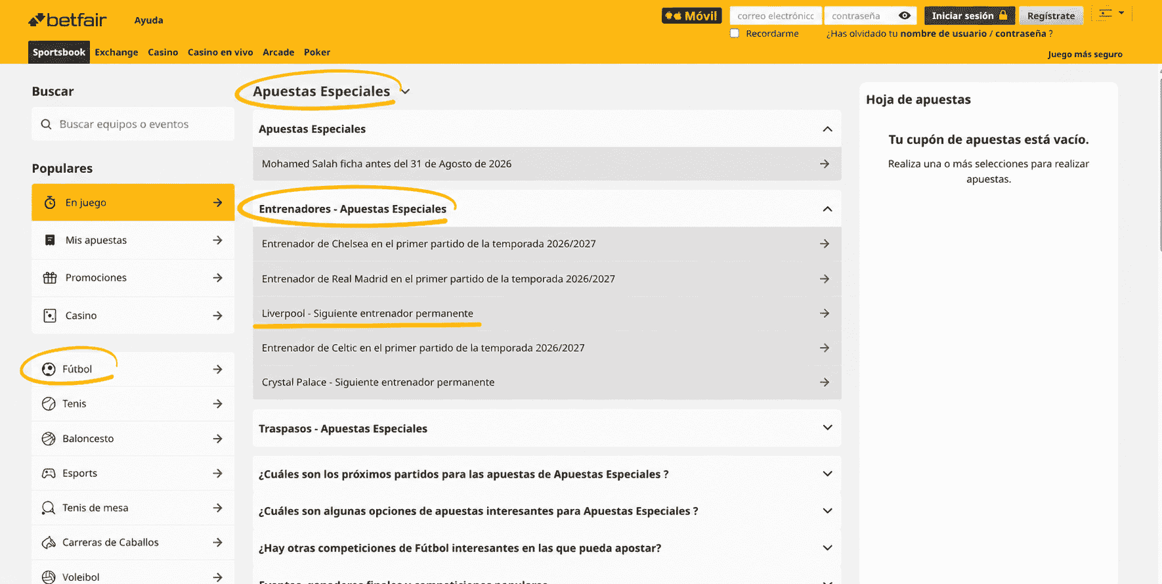The height and width of the screenshot is (584, 1162).
Task: Click the arrow on the Celtic manager row
Action: tap(825, 348)
